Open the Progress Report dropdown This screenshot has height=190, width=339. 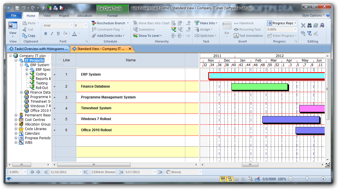click(295, 23)
